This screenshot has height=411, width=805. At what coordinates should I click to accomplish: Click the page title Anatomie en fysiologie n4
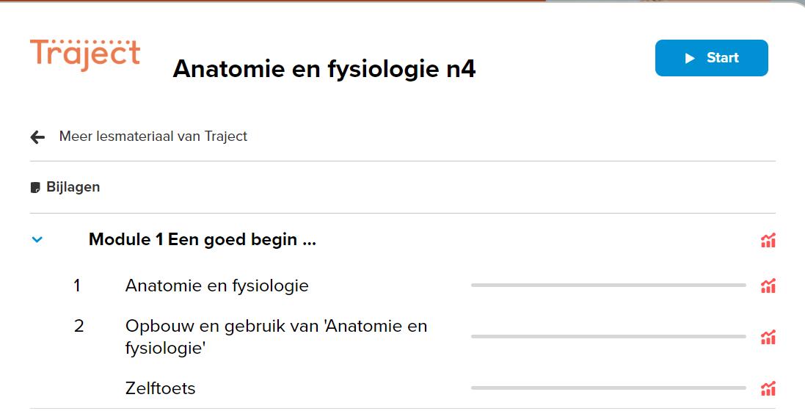click(324, 69)
